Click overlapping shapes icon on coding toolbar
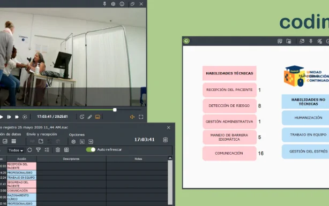The height and width of the screenshot is (206, 329). coord(302,41)
